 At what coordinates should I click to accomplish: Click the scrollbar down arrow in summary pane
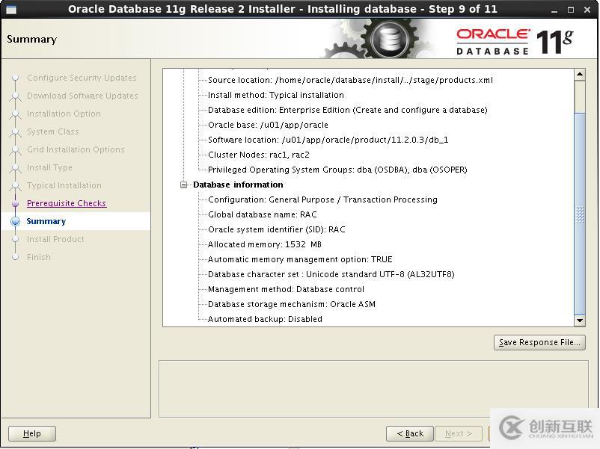click(x=580, y=321)
